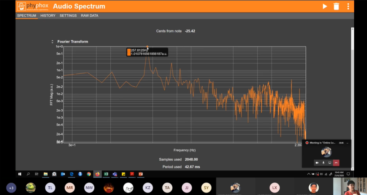Open meeting popup more options ellipsis

click(347, 143)
